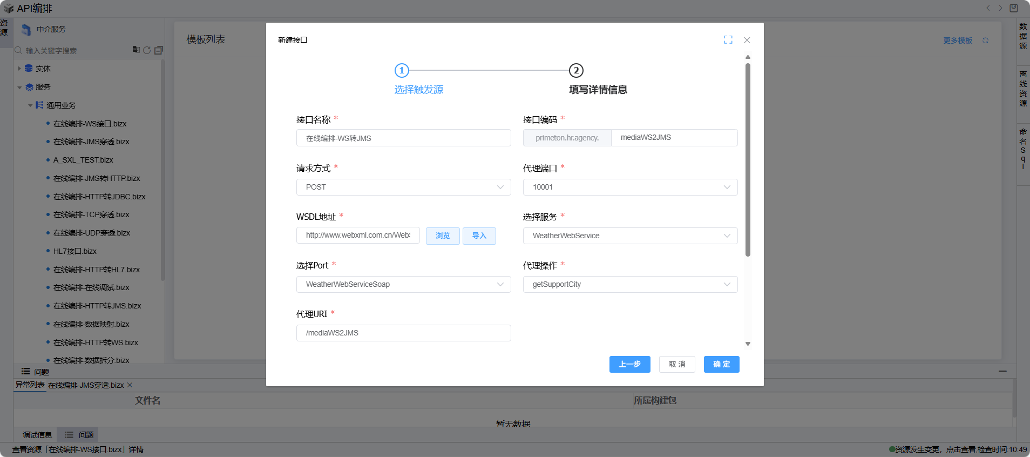Viewport: 1030px width, 457px height.
Task: Open the 选择服务 dropdown showing WeatherWebService
Action: 630,236
